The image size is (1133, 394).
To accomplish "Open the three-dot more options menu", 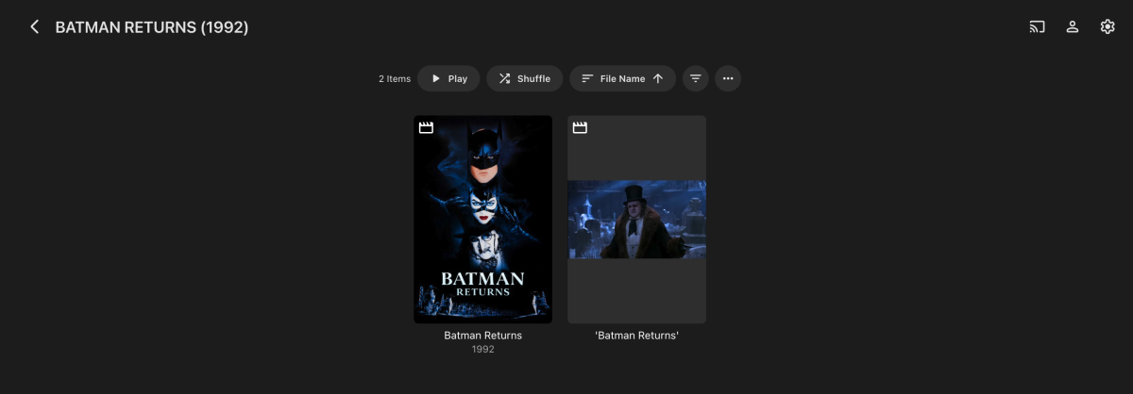I will tap(728, 78).
